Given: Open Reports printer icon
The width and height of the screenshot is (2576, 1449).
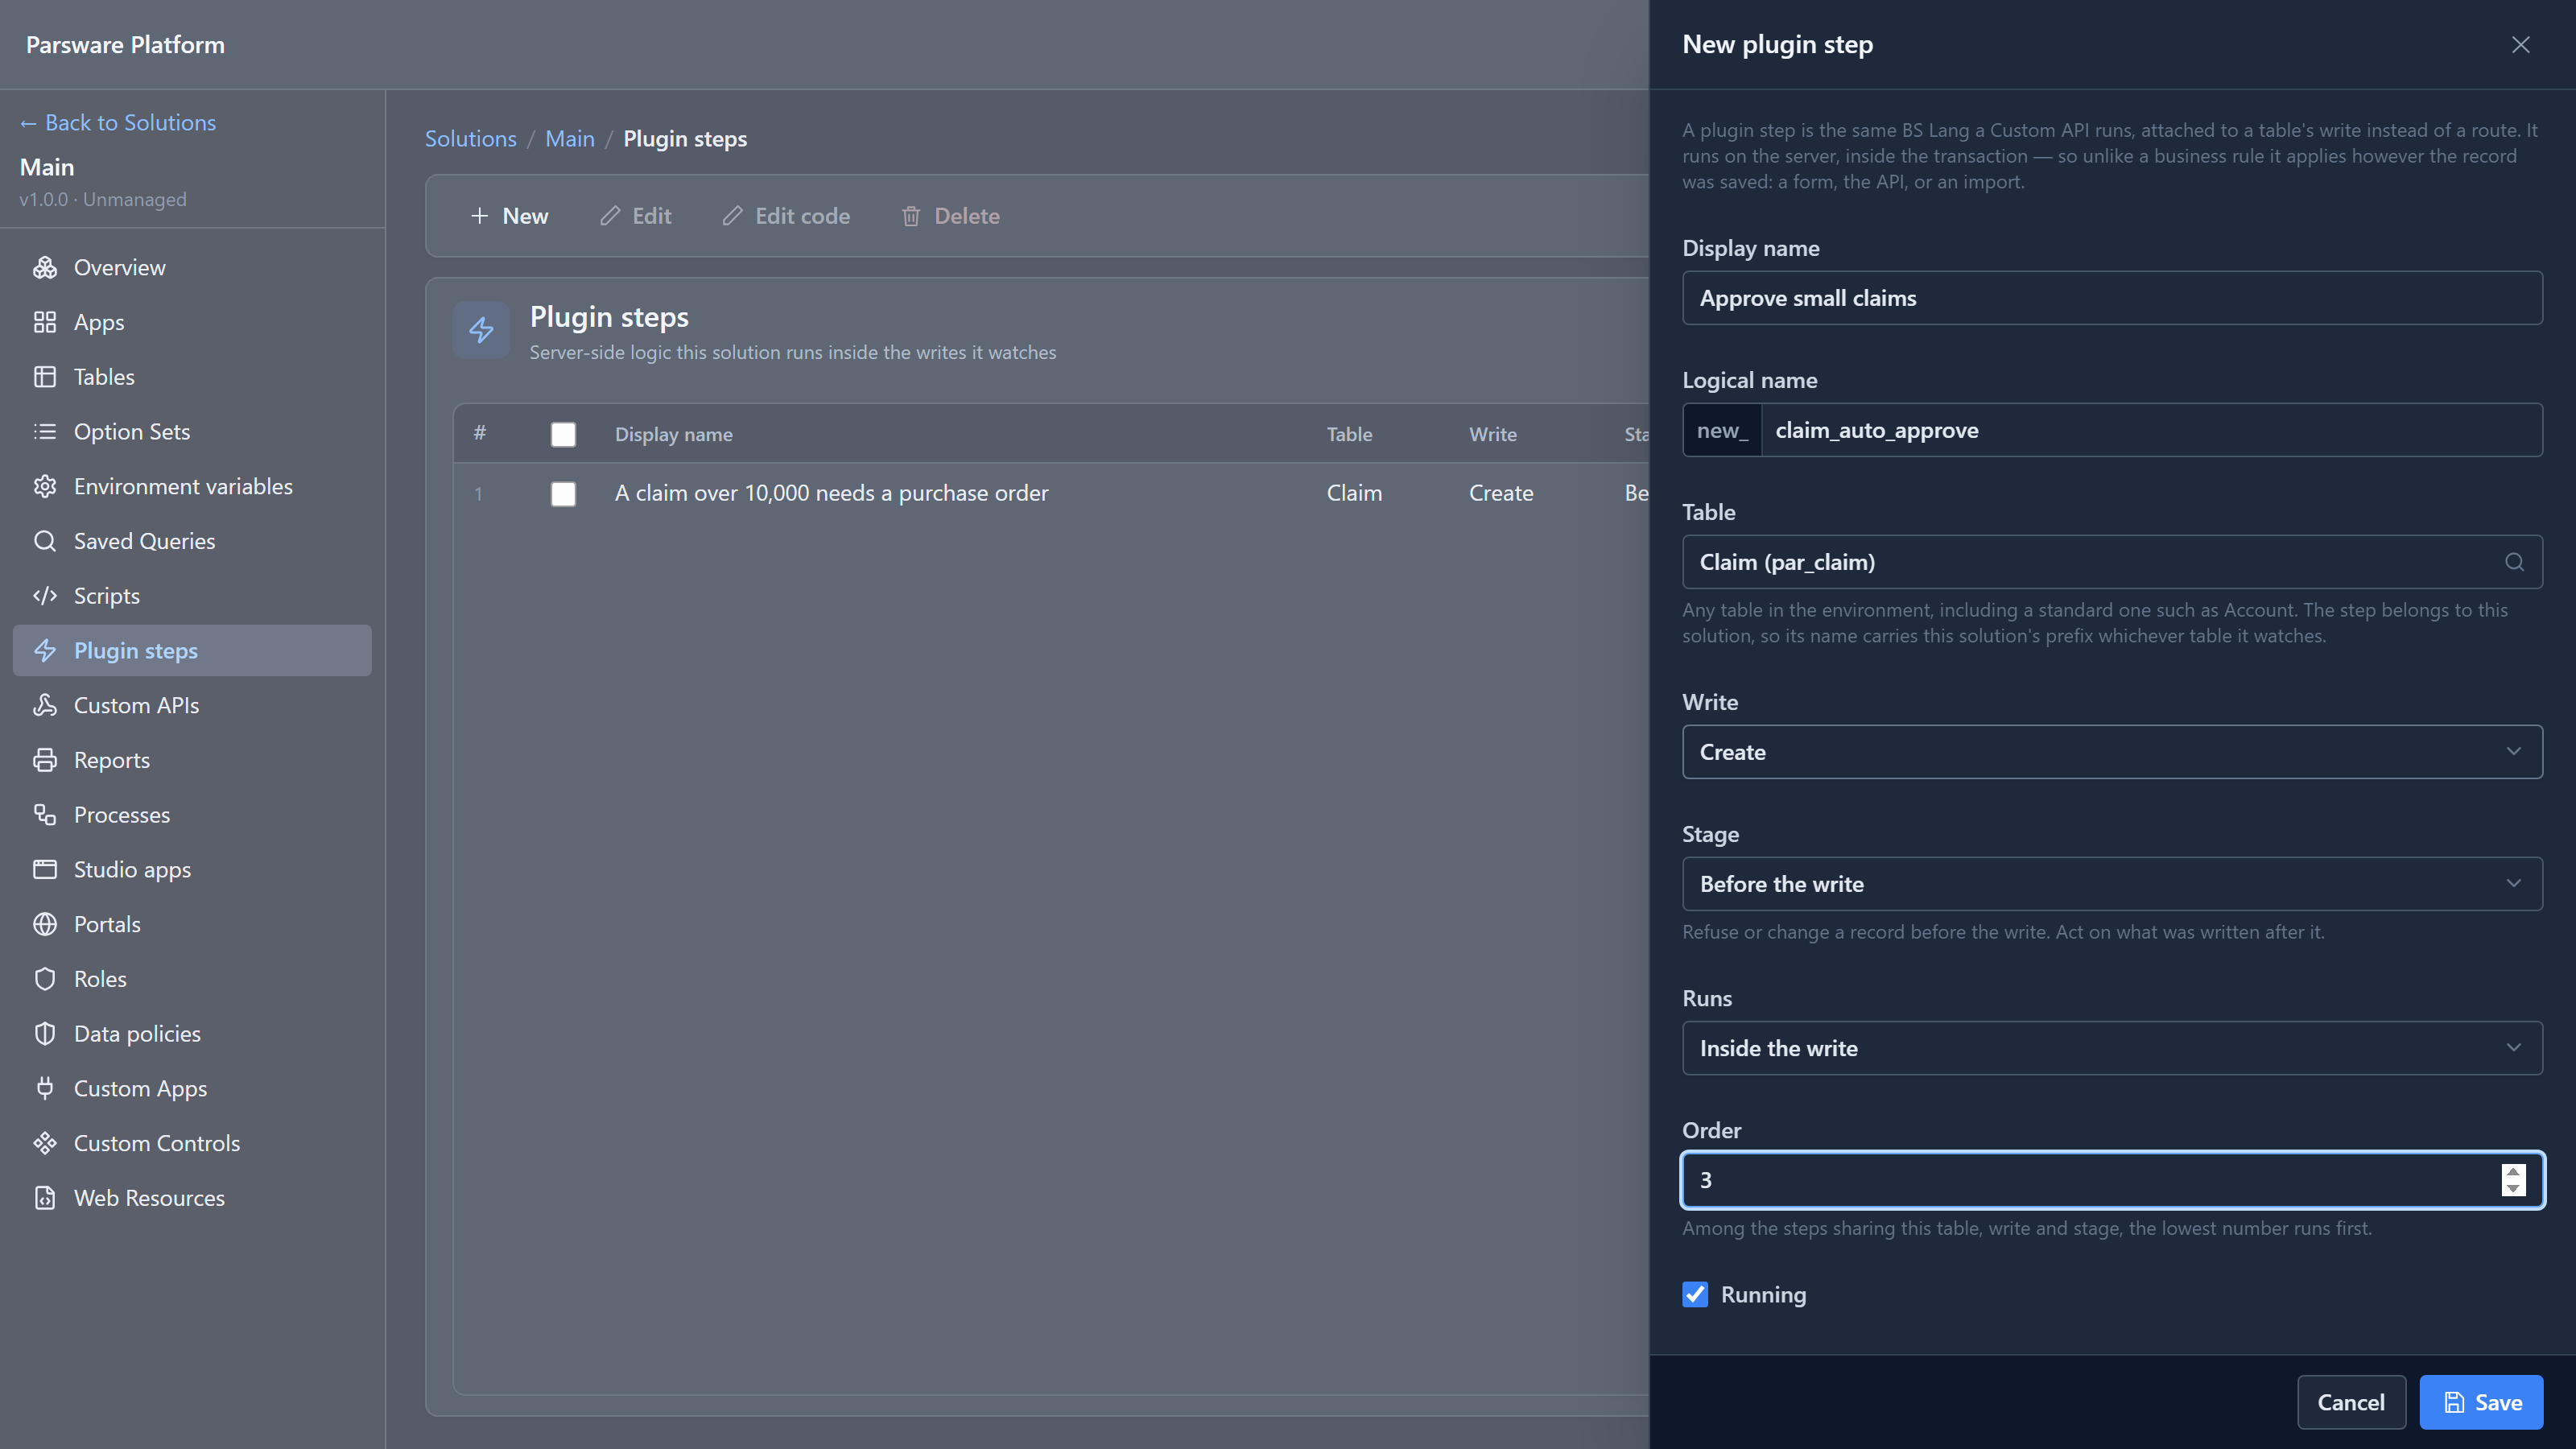Looking at the screenshot, I should [x=45, y=760].
